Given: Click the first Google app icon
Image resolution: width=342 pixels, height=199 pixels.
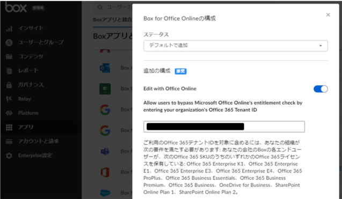Looking at the screenshot, I should (105, 109).
